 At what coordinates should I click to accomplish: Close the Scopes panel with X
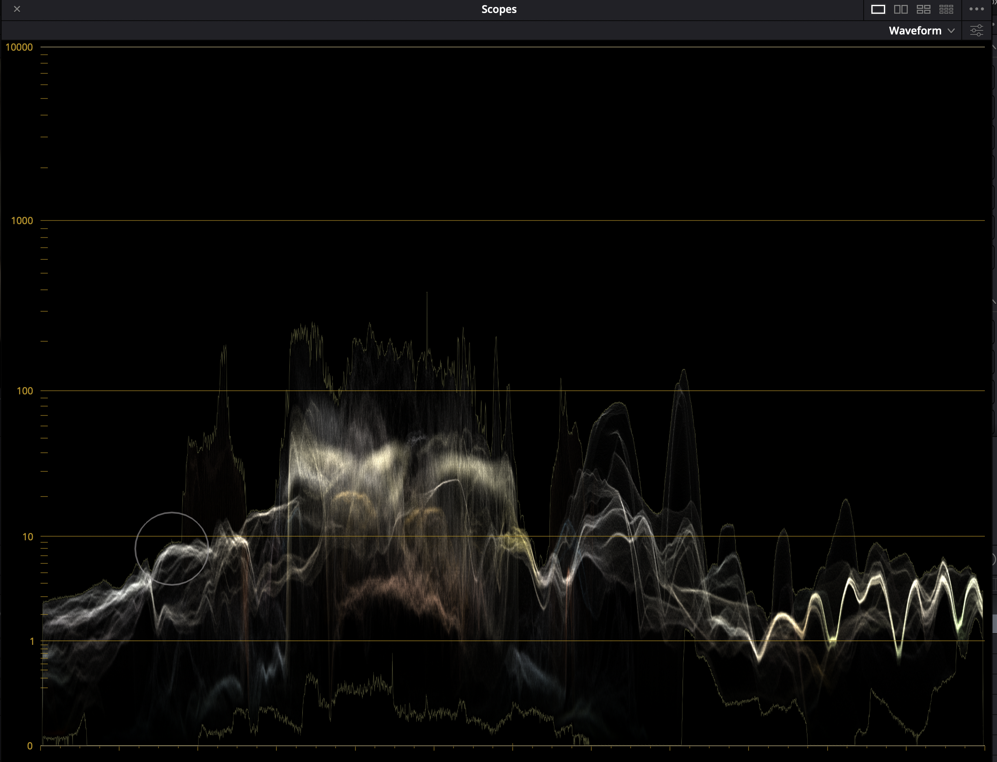(x=17, y=9)
